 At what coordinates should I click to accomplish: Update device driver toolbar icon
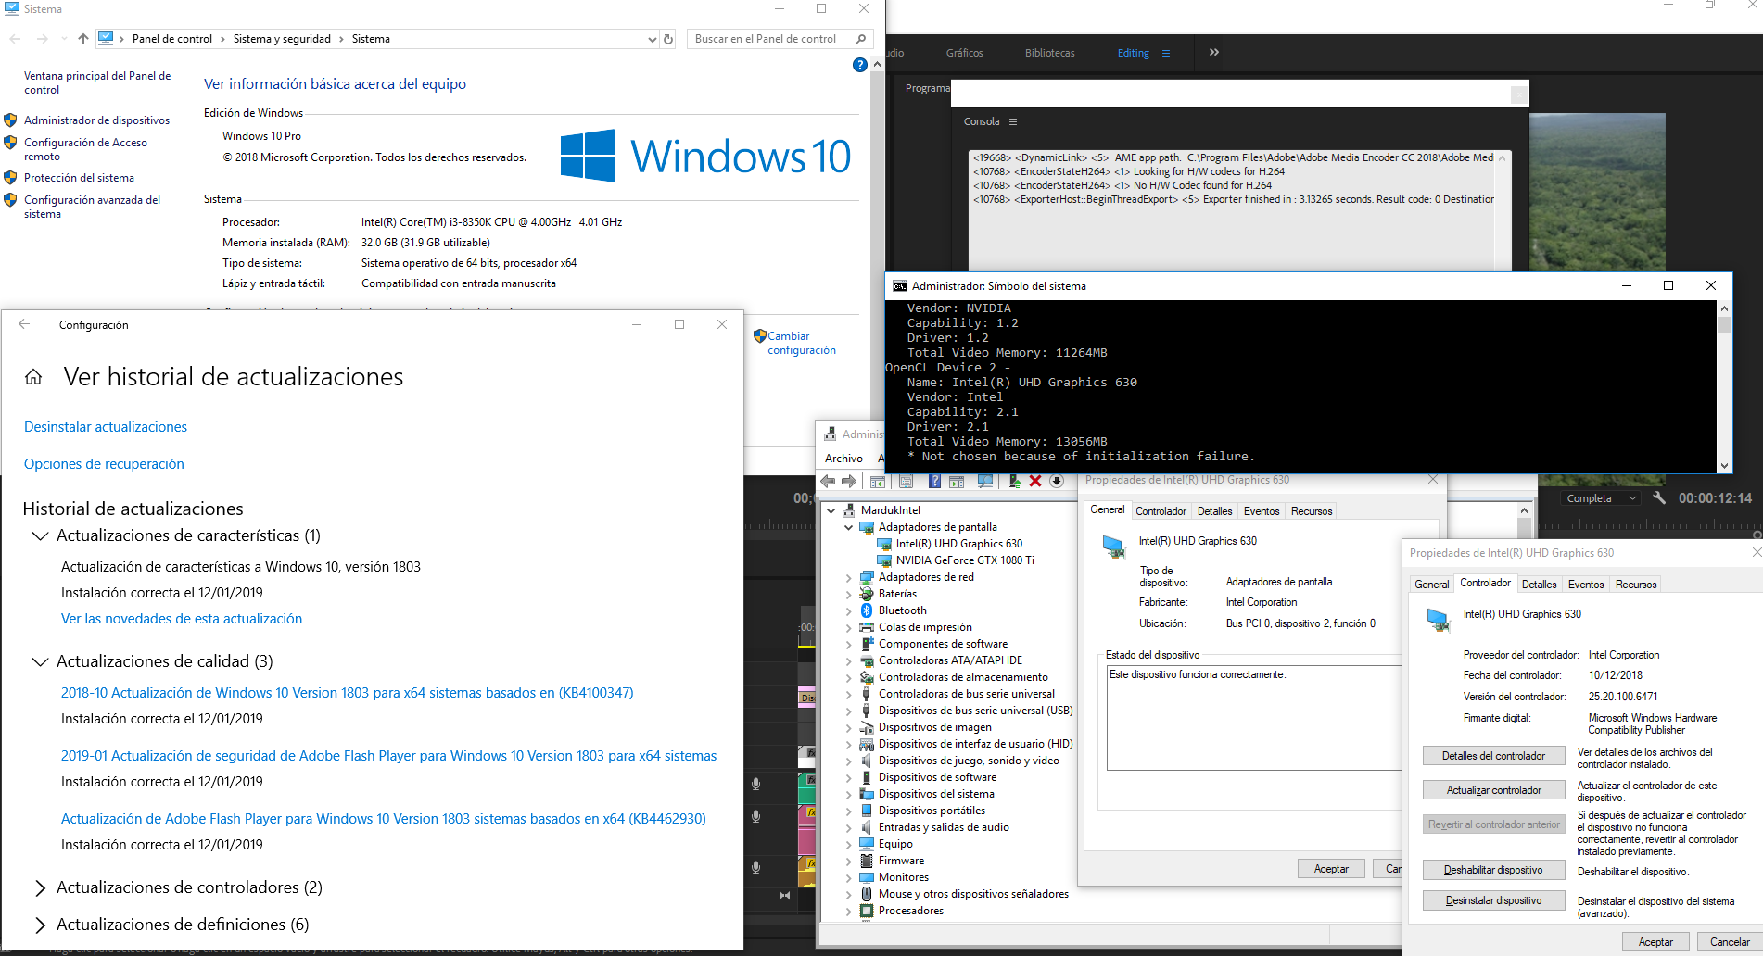tap(1015, 481)
